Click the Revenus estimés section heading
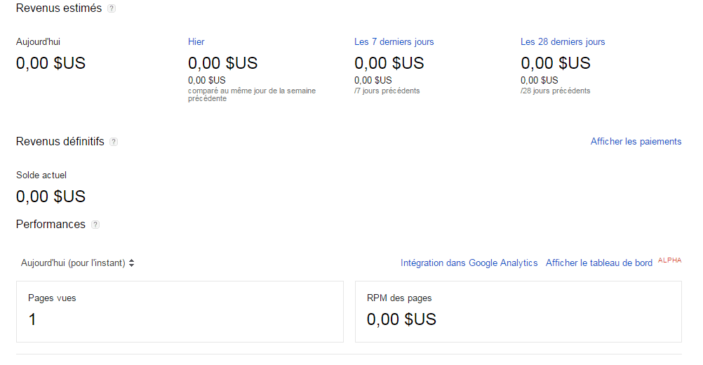The width and height of the screenshot is (703, 365). coord(59,8)
